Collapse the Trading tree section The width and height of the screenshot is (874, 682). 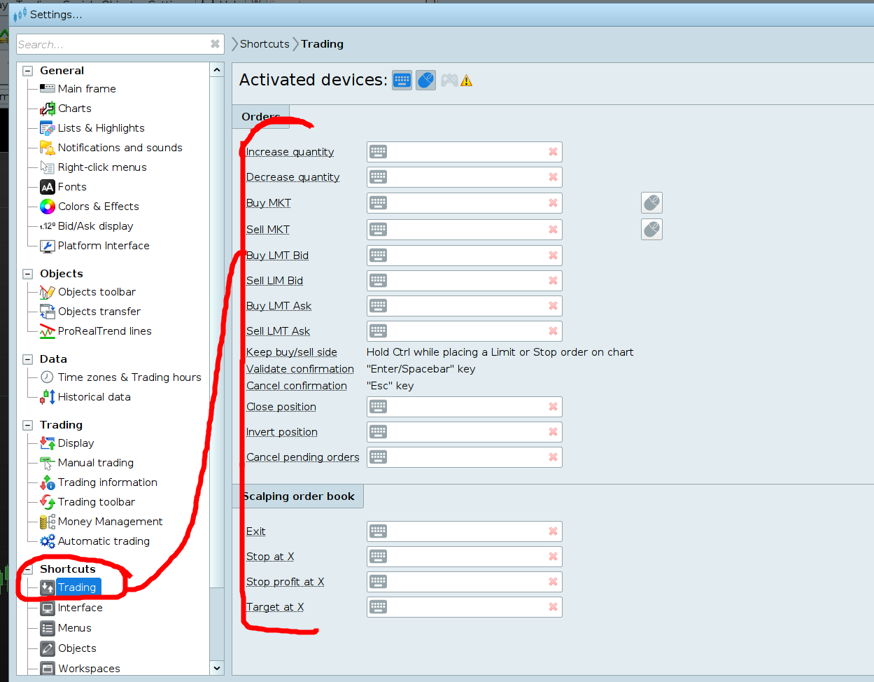click(28, 425)
